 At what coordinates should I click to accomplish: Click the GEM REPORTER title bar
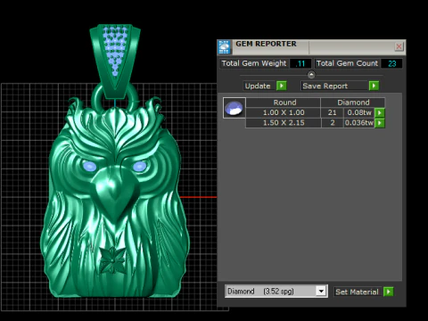[312, 47]
